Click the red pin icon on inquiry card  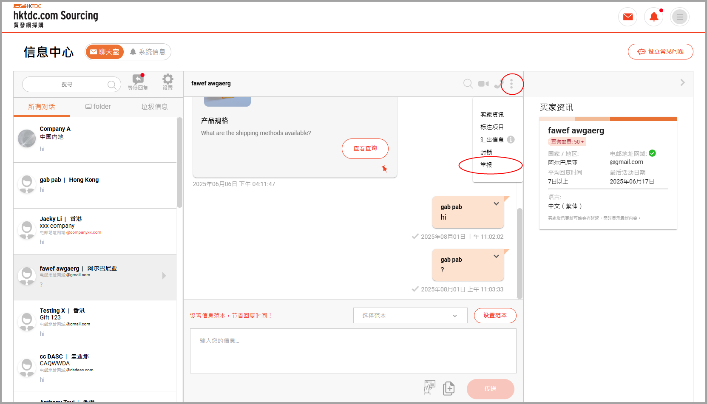click(x=384, y=169)
